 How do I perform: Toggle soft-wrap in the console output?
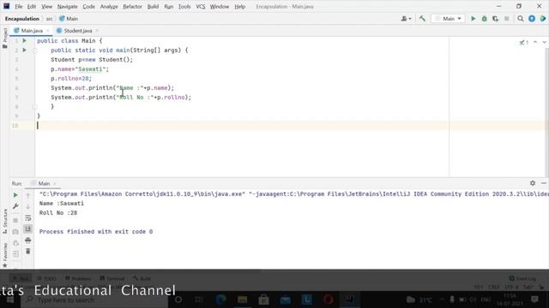[x=28, y=218]
